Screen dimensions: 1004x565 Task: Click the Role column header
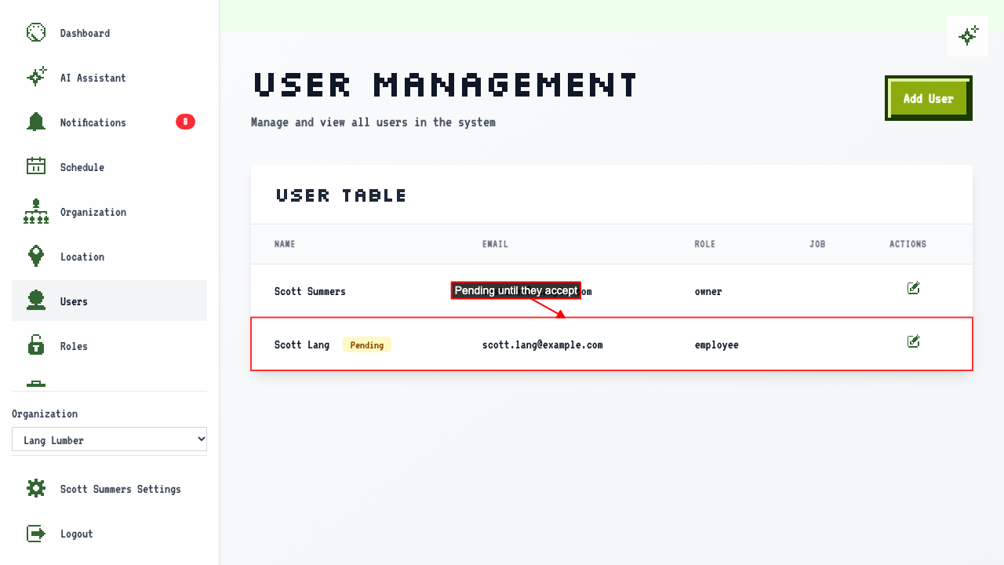pyautogui.click(x=705, y=244)
